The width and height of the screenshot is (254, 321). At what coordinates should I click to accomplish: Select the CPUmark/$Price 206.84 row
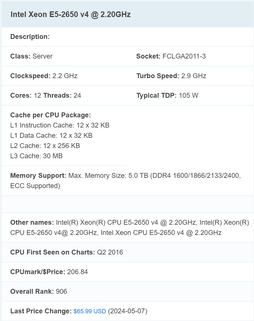point(49,272)
